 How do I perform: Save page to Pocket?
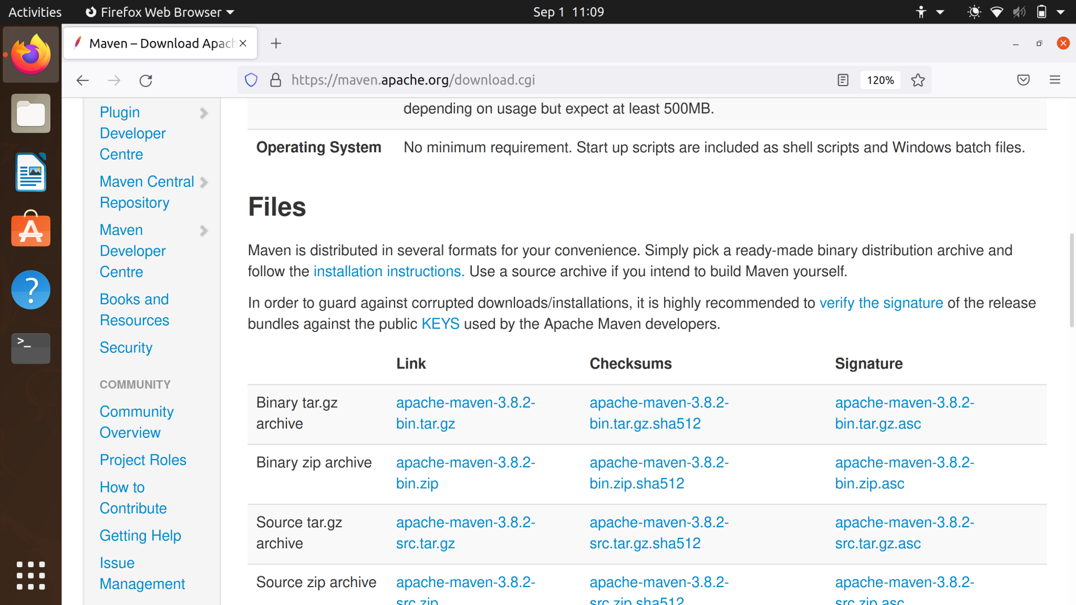1023,80
